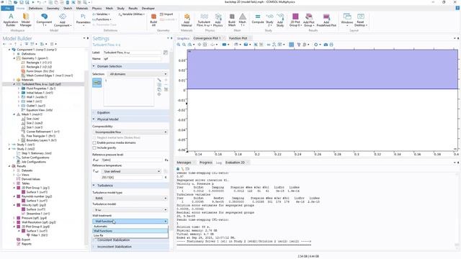Click the camera snapshot icon in graphics toolbar
The width and height of the screenshot is (461, 259).
(326, 45)
